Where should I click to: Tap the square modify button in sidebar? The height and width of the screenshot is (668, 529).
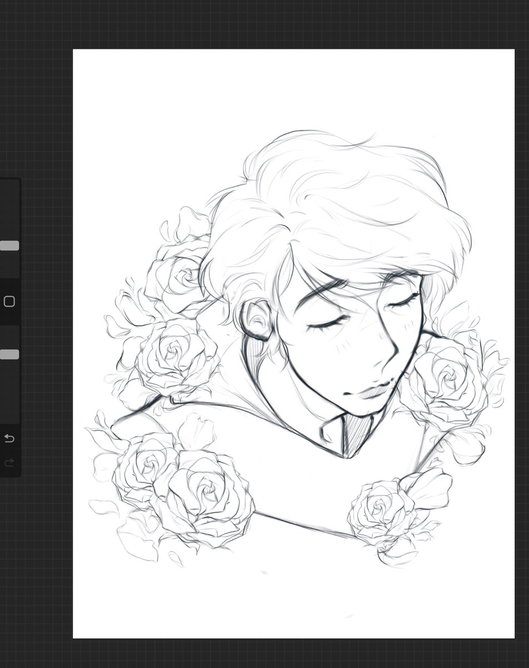[9, 302]
